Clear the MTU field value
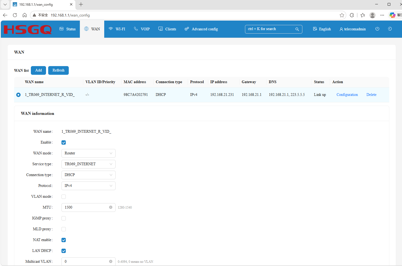The image size is (402, 266). [x=111, y=207]
